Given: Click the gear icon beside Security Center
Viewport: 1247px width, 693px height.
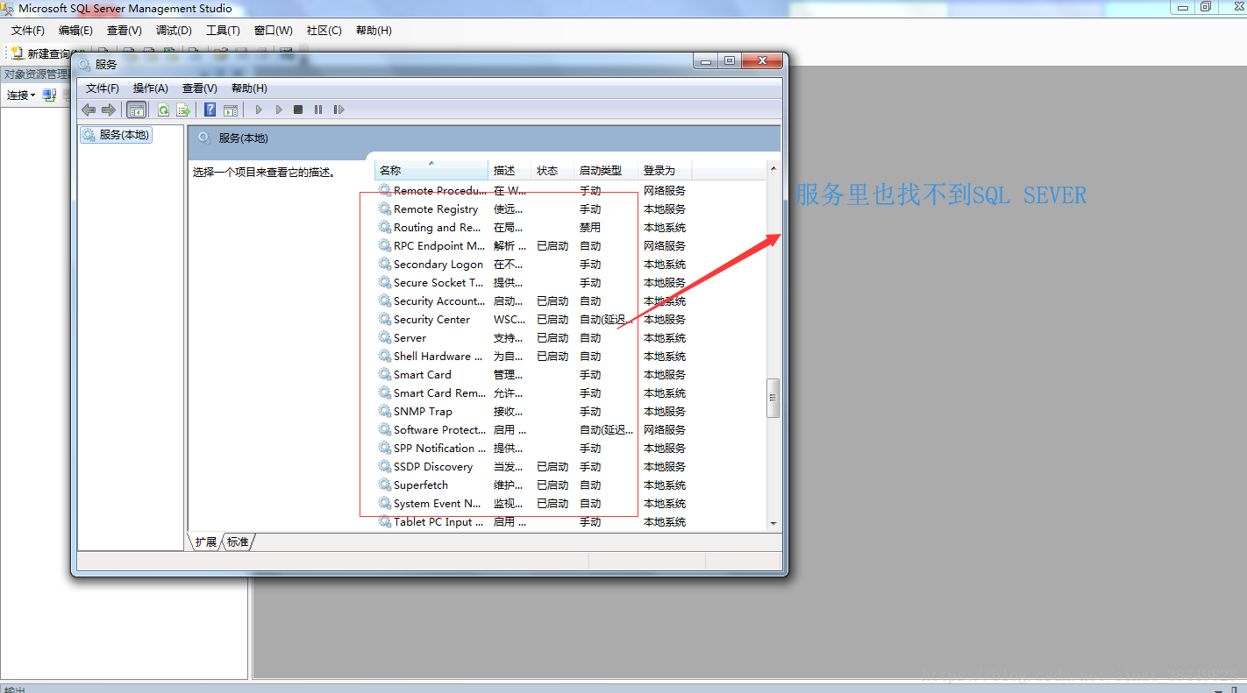Looking at the screenshot, I should (384, 319).
